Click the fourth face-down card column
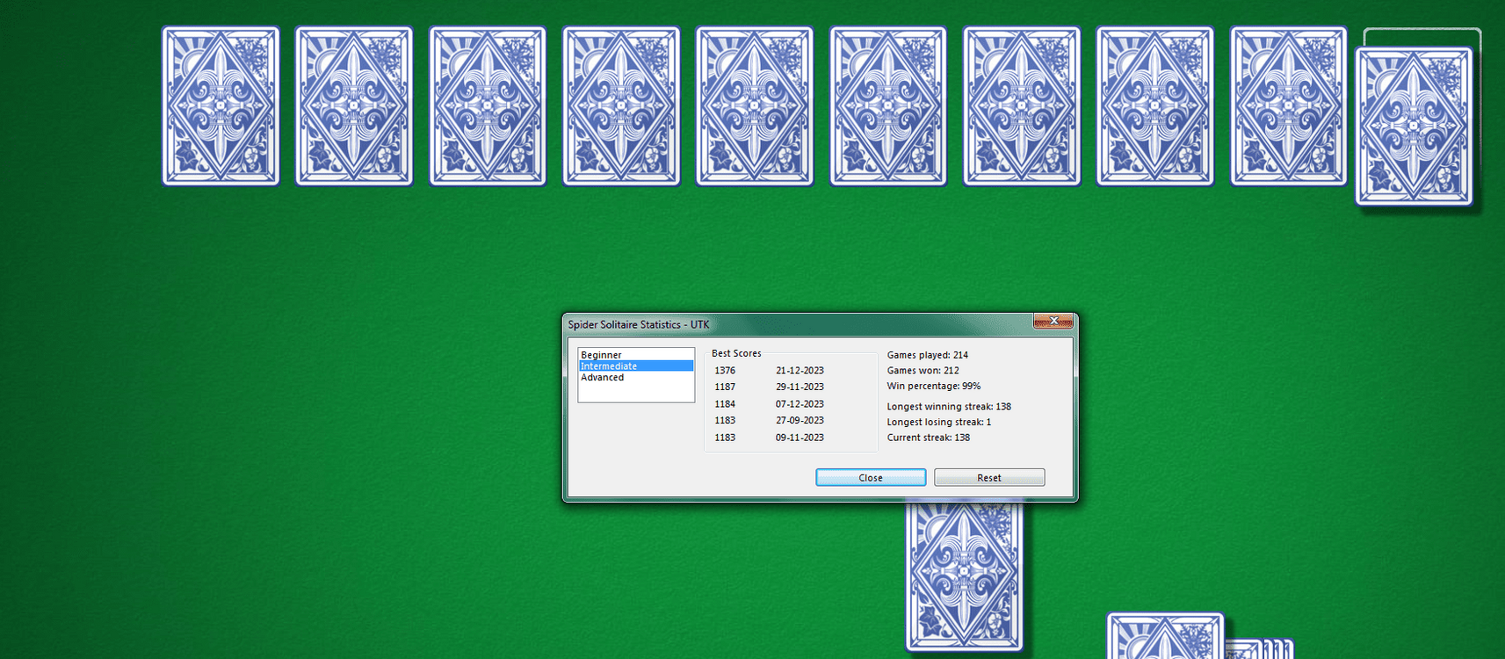This screenshot has height=659, width=1505. click(621, 106)
